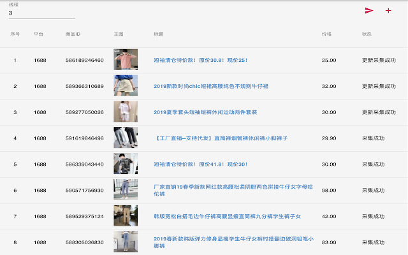Open link 厂家直销19春季新款网红款高腰松紧
Screen dimensions: 408x255
coord(233,190)
